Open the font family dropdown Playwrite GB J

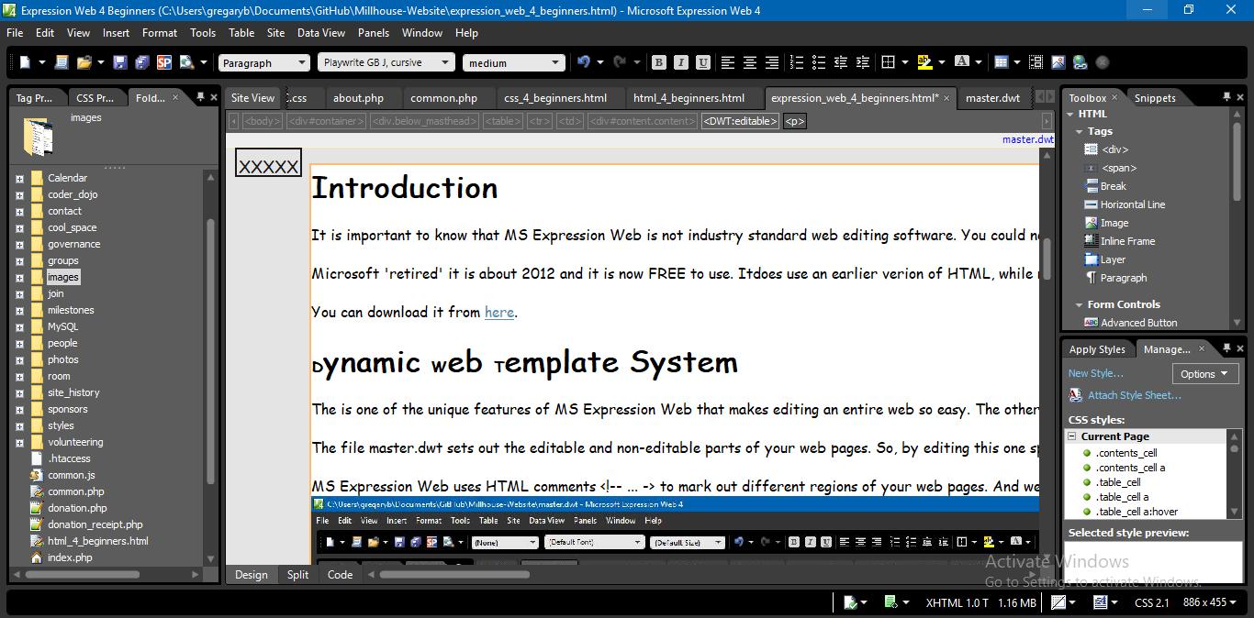pos(386,62)
